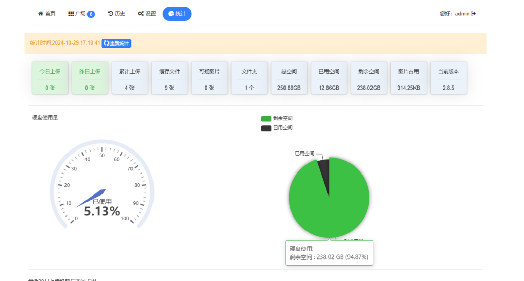
Task: Click the 已用空间 12.86GB card
Action: click(329, 78)
